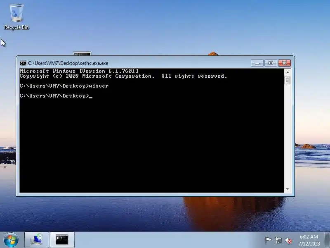Select the command prompt taskbar button

point(62,240)
